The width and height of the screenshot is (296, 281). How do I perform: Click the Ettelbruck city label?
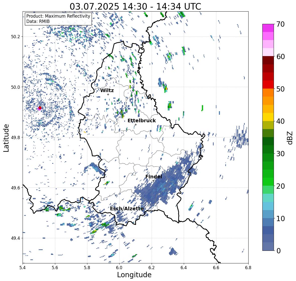click(x=142, y=121)
